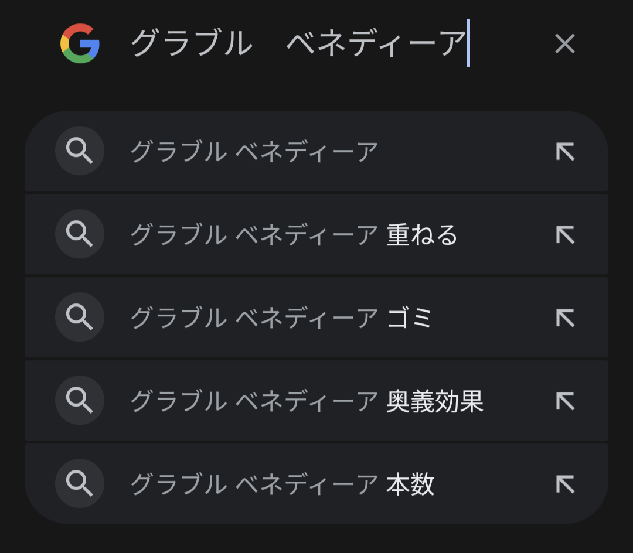Click the search field containing グラブル ベネディーア

click(299, 43)
